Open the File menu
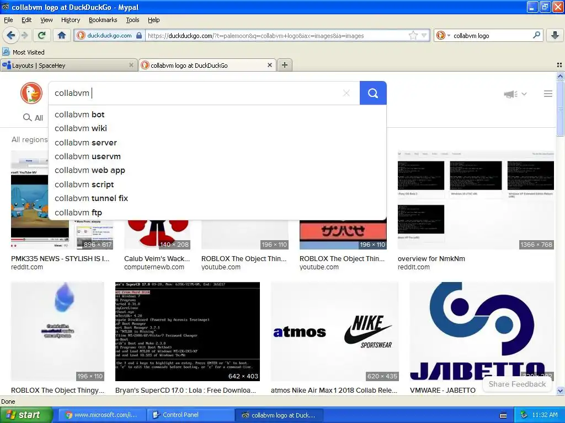The height and width of the screenshot is (423, 565). [8, 20]
